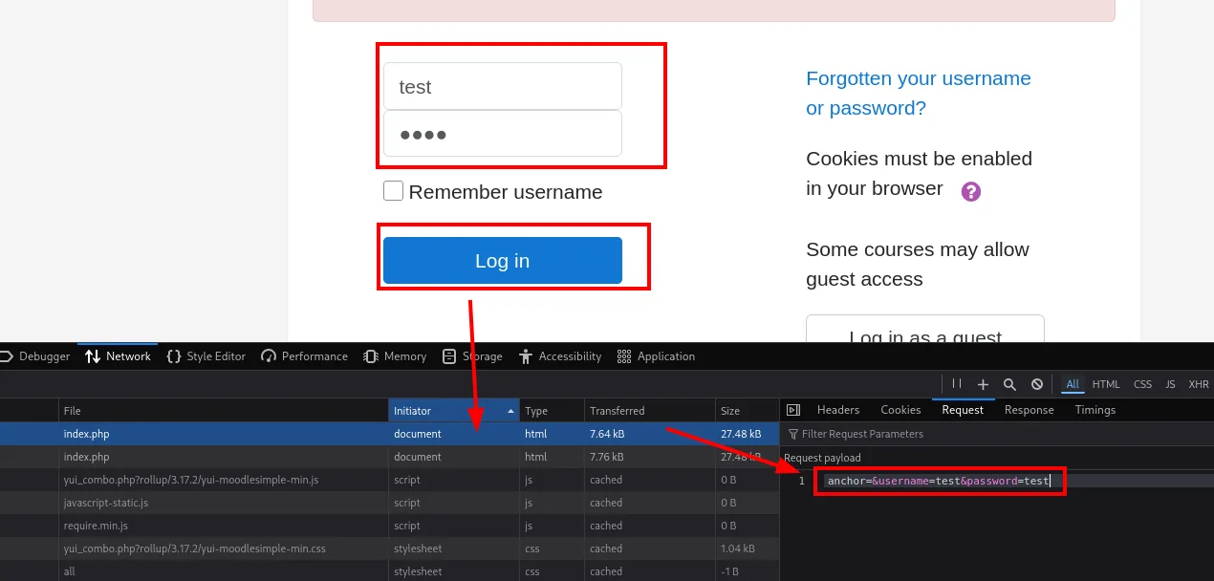Click the blue Log in button
1214x581 pixels.
pos(503,261)
